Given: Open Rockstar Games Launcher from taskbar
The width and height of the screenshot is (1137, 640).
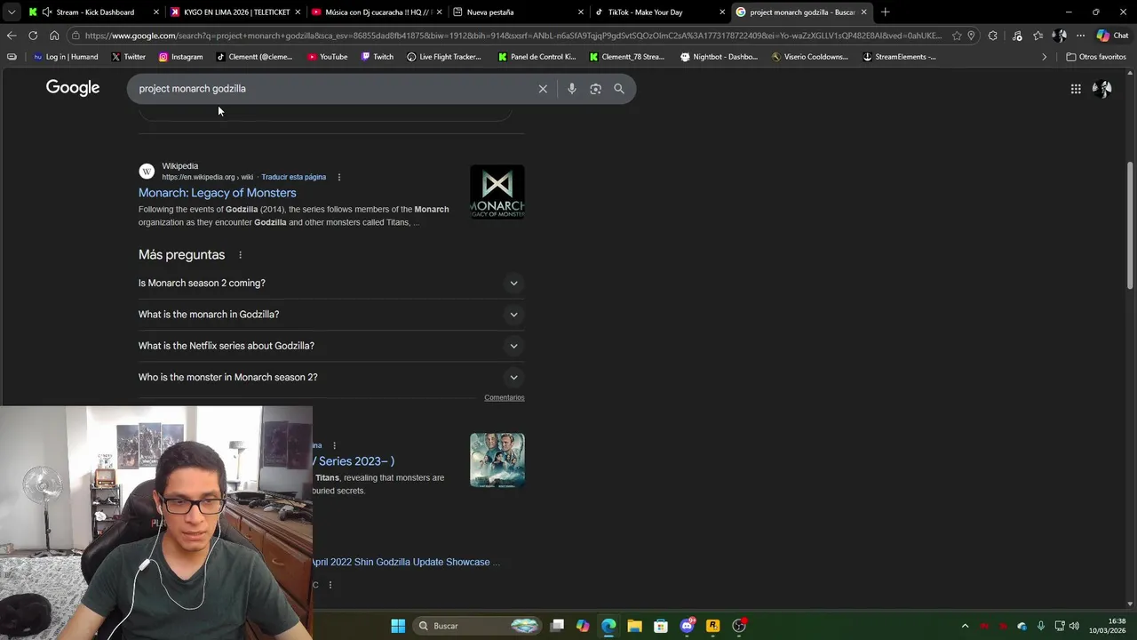Looking at the screenshot, I should coord(712,626).
